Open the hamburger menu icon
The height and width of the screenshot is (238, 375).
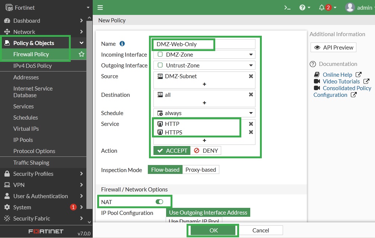100,7
